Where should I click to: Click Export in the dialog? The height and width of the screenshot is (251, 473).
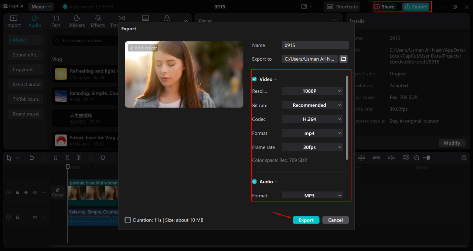coord(306,220)
